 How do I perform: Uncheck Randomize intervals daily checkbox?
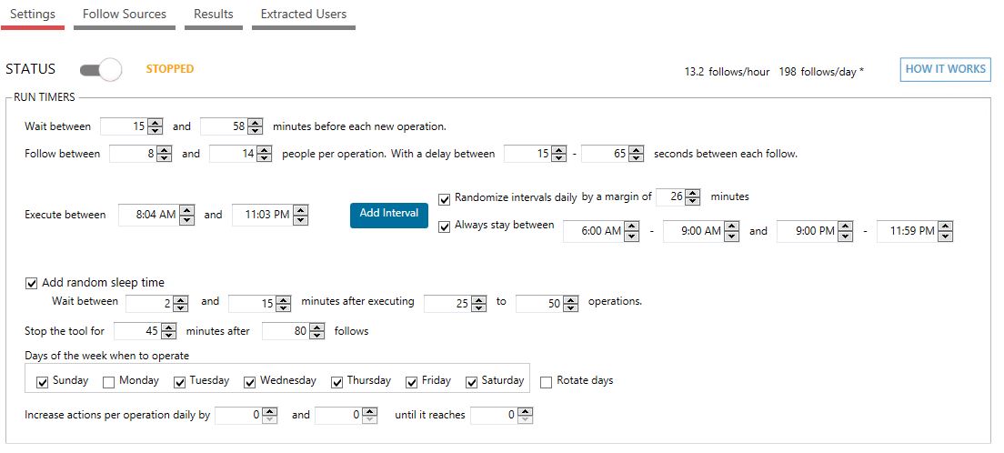pos(445,199)
